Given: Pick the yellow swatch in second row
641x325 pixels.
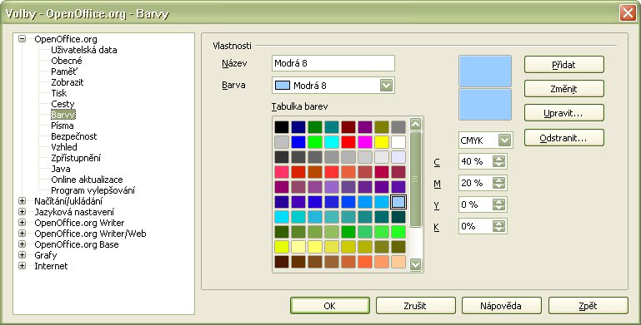Looking at the screenshot, I should click(x=382, y=142).
